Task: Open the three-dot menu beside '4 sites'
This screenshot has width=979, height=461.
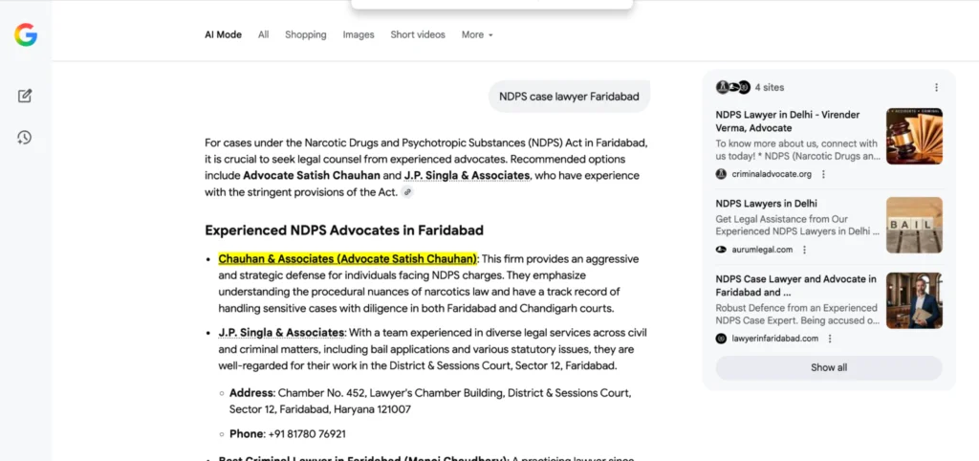Action: pyautogui.click(x=936, y=87)
